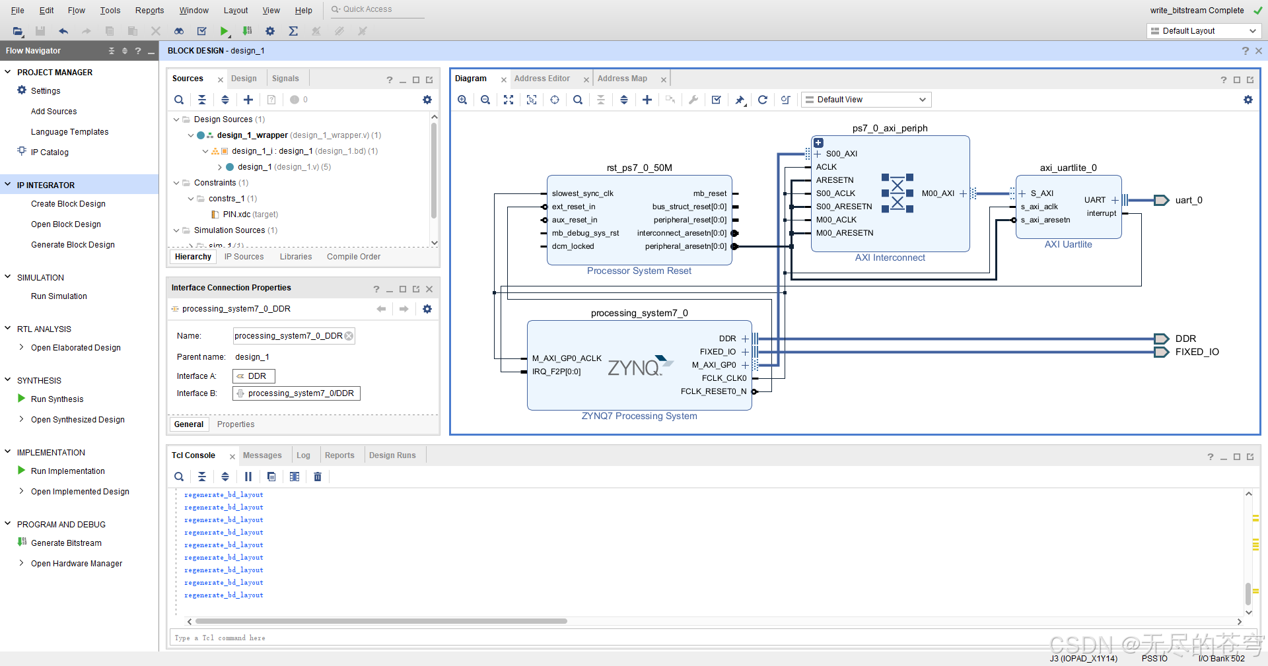Collapse Design Sources tree node
The image size is (1268, 666).
176,119
